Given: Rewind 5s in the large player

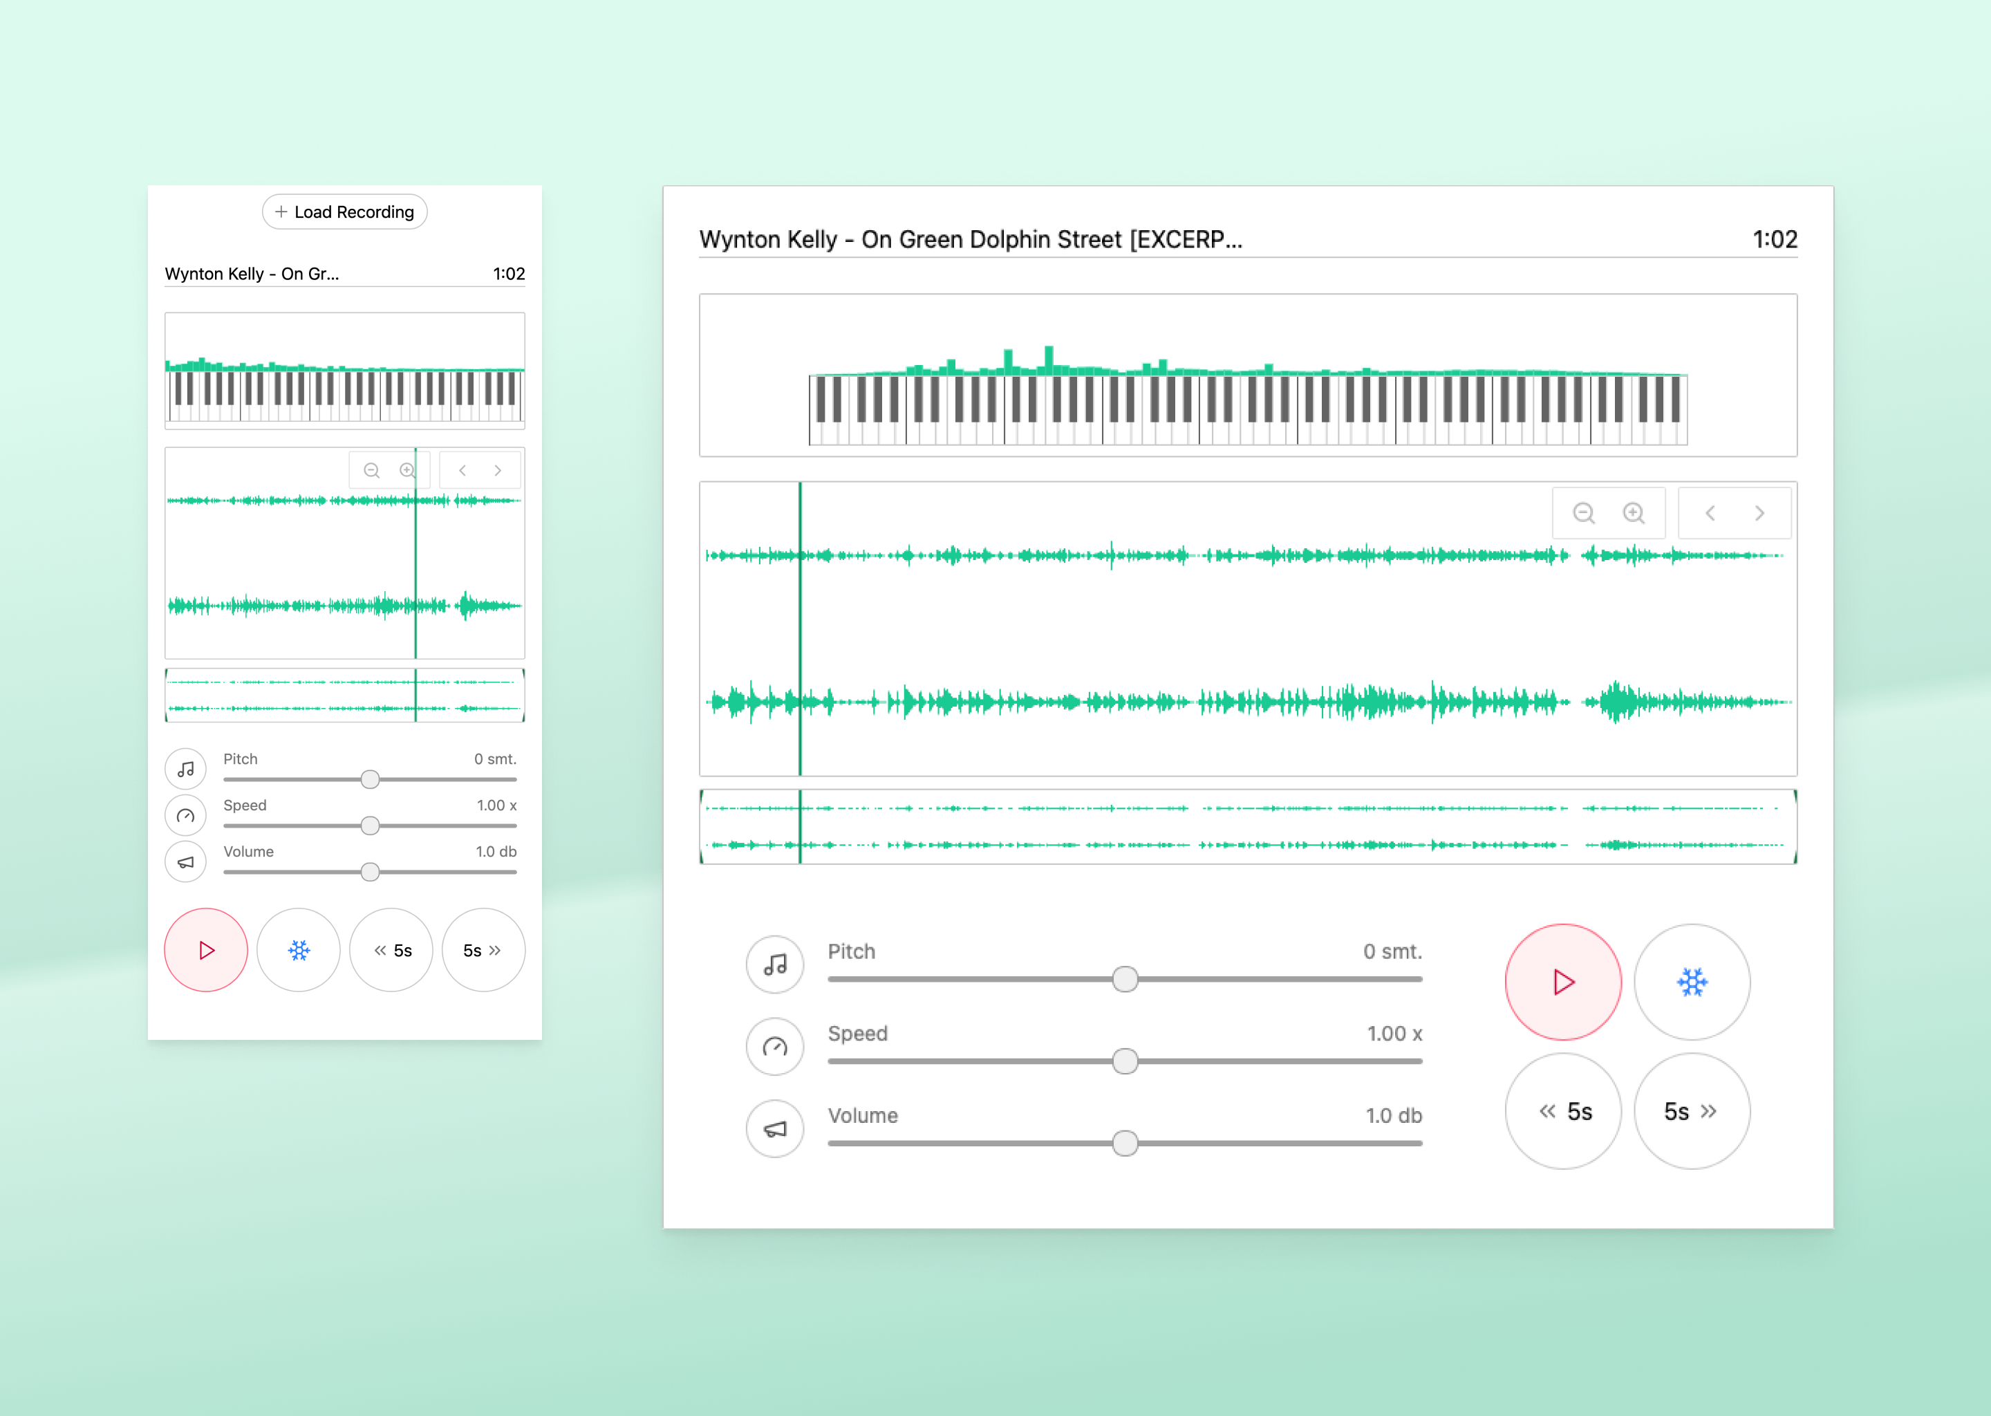Looking at the screenshot, I should [1563, 1111].
